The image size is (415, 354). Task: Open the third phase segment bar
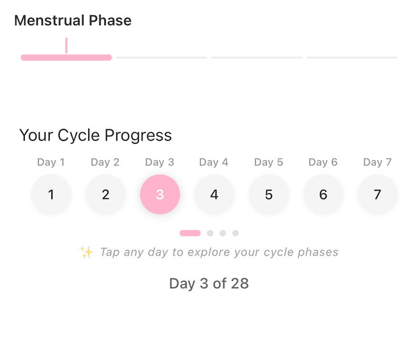coord(257,57)
